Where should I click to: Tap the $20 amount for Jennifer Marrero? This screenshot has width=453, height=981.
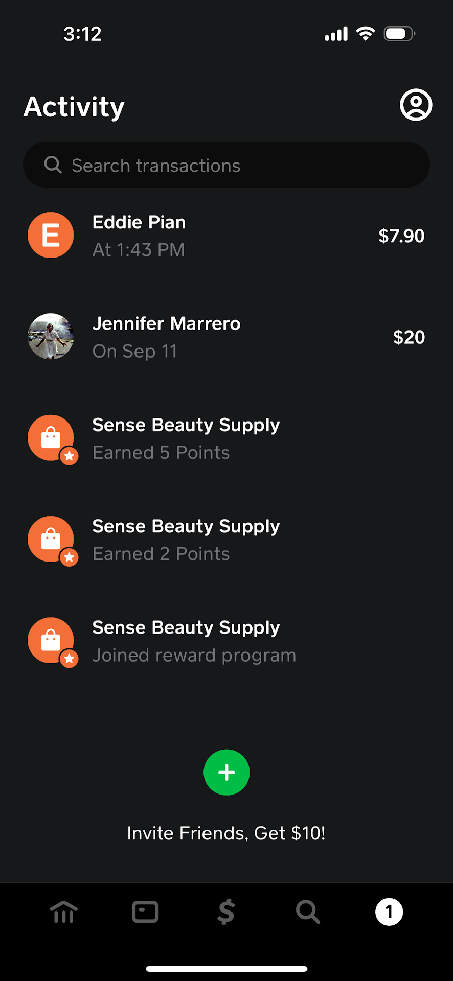pyautogui.click(x=409, y=337)
